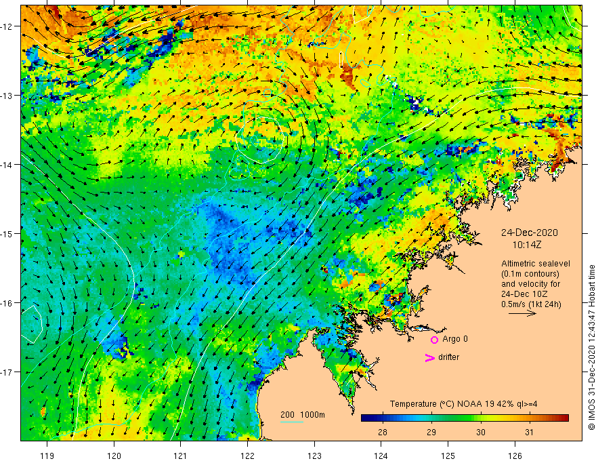The width and height of the screenshot is (596, 461).
Task: Click the 'and velocity for' text
Action: (530, 284)
